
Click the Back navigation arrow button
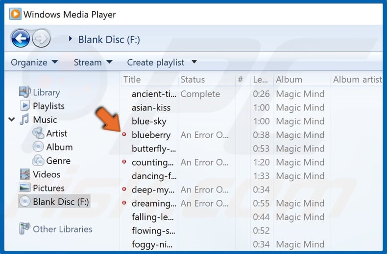click(x=21, y=39)
